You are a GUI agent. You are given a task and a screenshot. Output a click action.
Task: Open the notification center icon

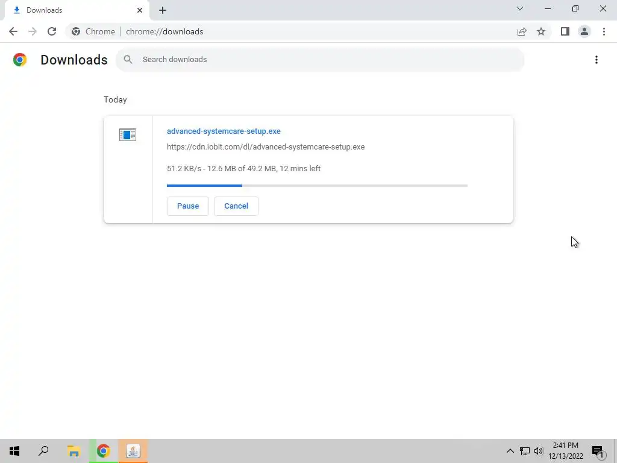coord(598,451)
